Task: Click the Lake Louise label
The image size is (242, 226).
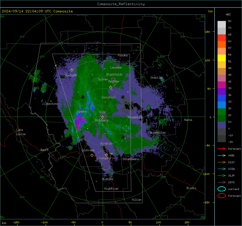Action: tap(21, 132)
